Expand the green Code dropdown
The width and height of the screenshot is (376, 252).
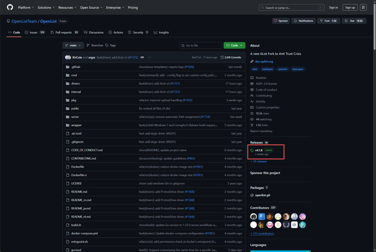click(x=234, y=45)
